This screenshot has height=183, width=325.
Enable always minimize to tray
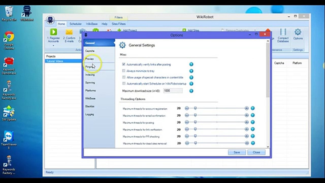click(124, 71)
